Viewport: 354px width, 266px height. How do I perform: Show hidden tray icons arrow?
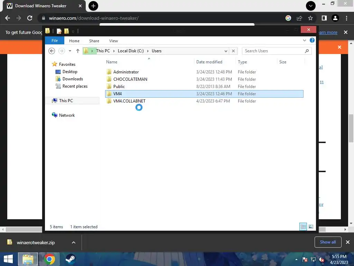tap(296, 259)
